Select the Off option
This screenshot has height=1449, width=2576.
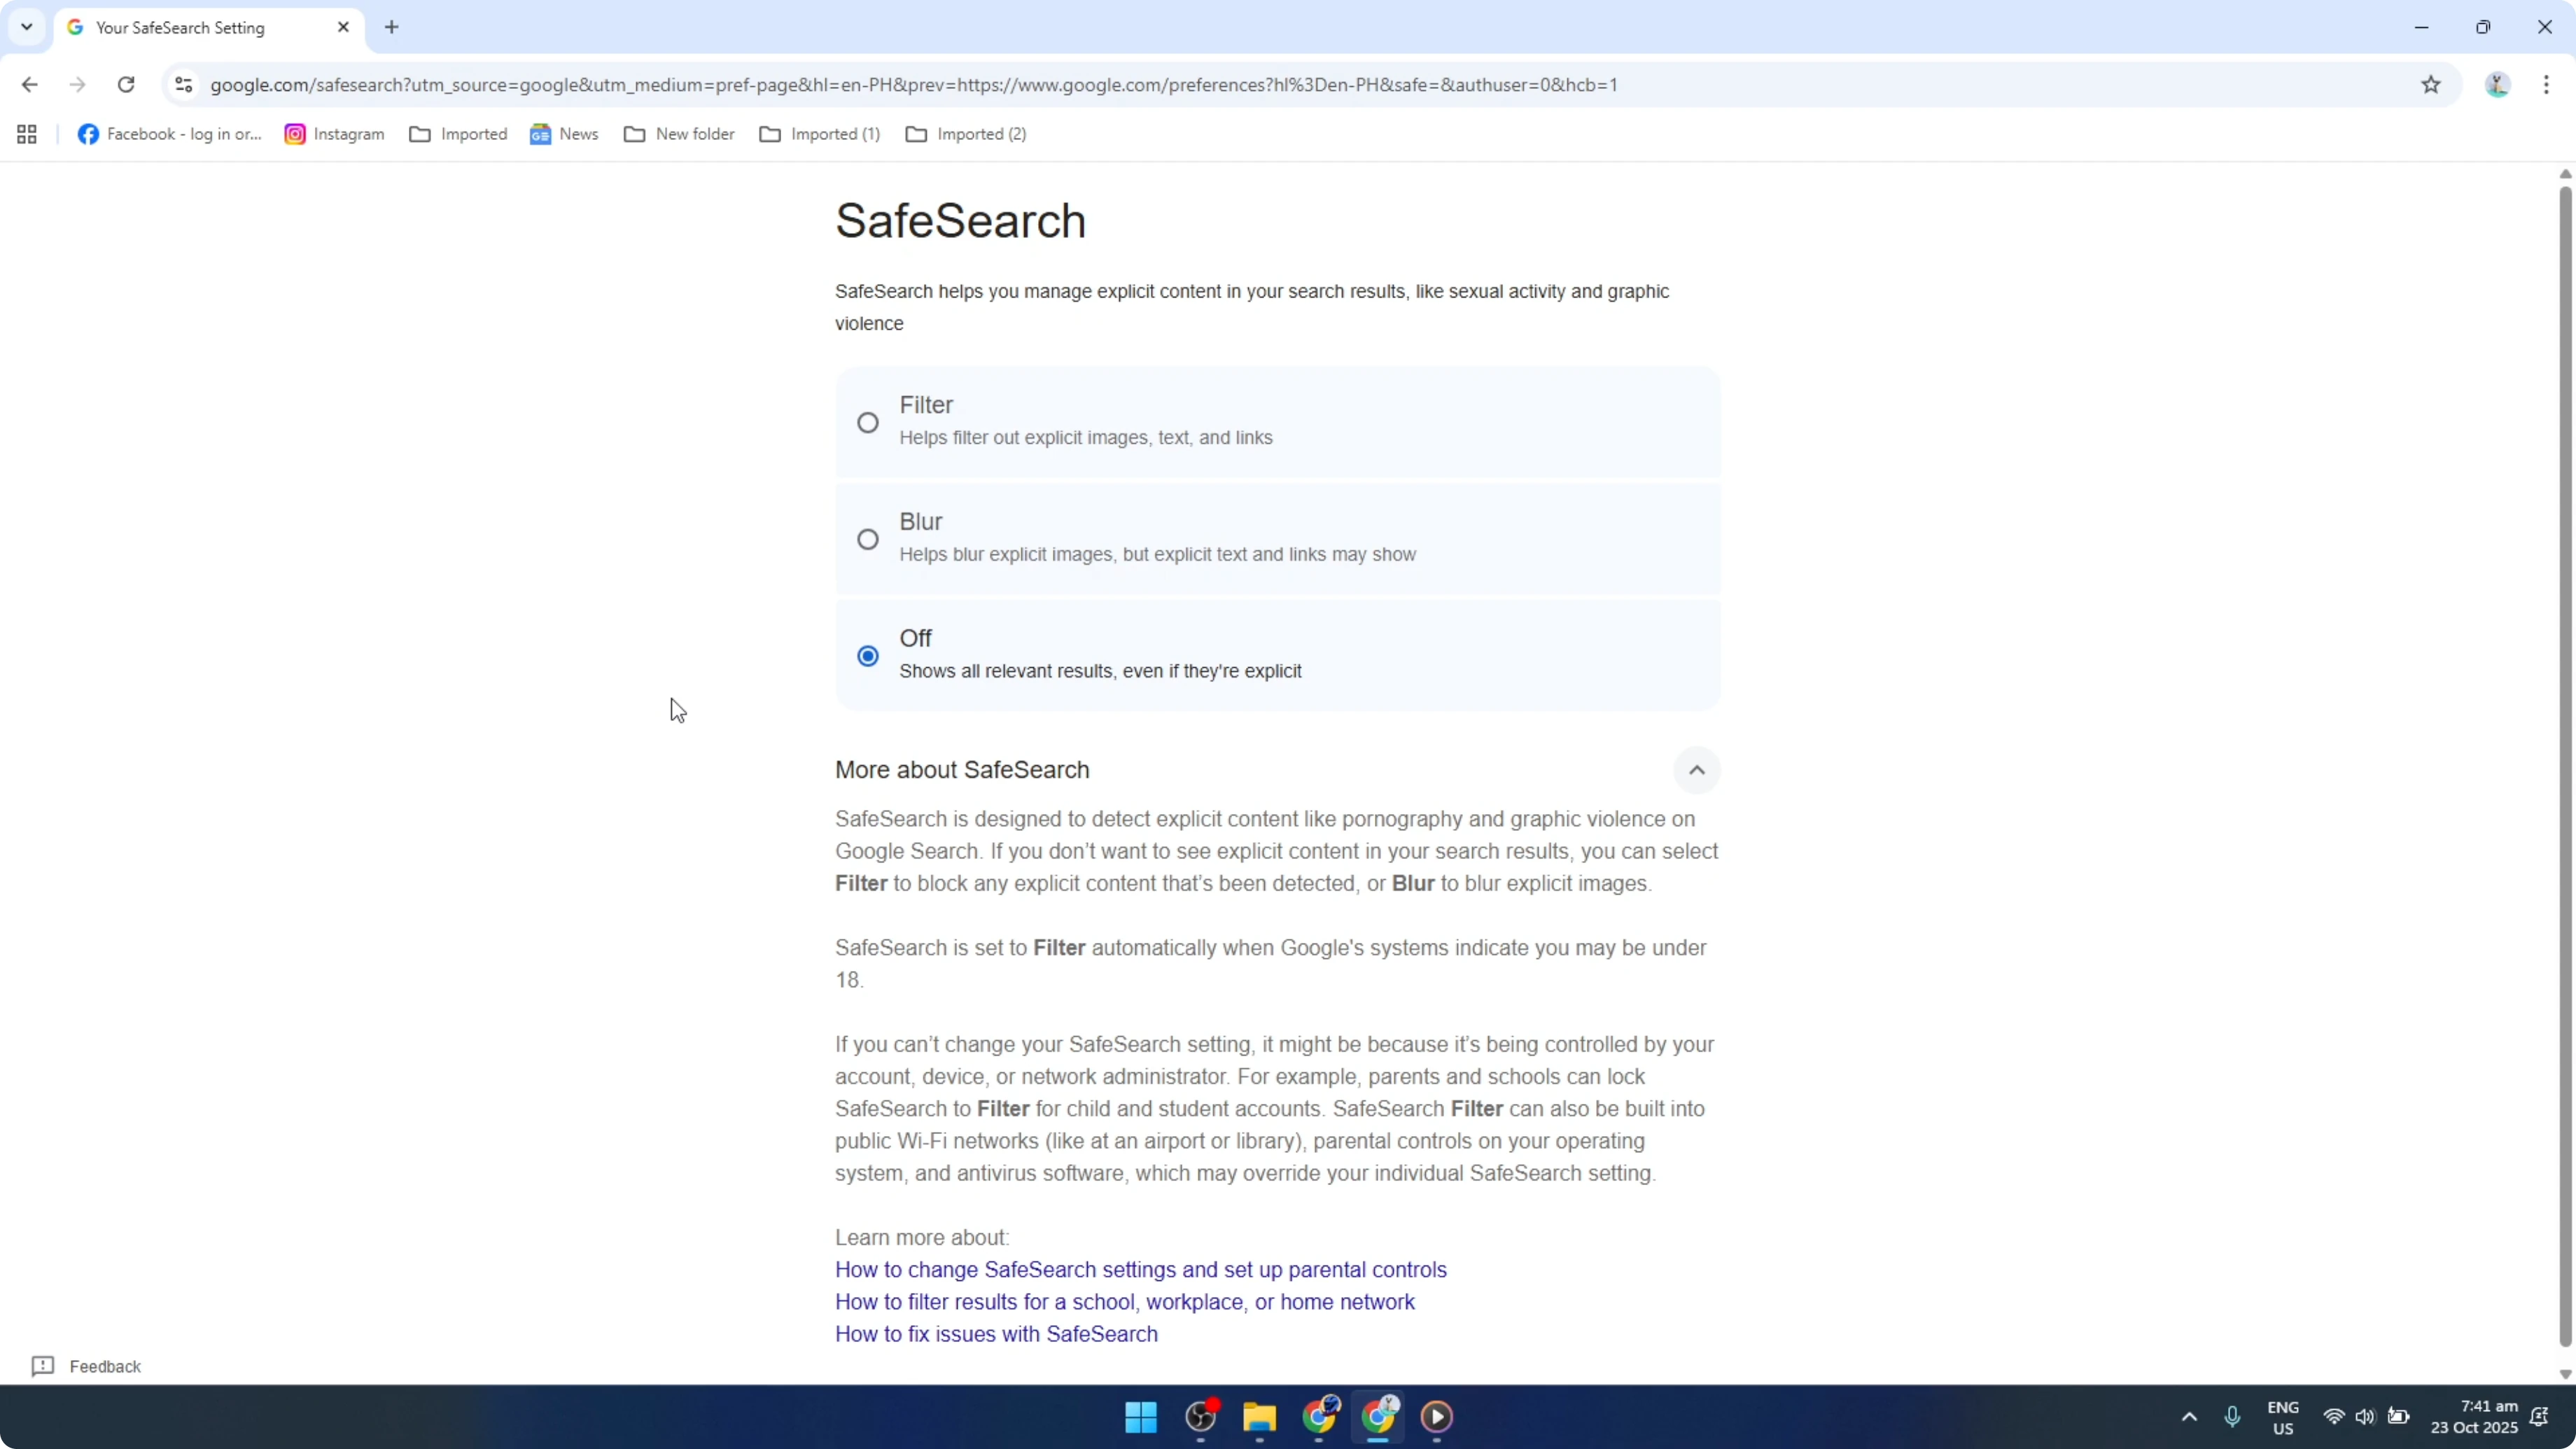click(x=867, y=655)
